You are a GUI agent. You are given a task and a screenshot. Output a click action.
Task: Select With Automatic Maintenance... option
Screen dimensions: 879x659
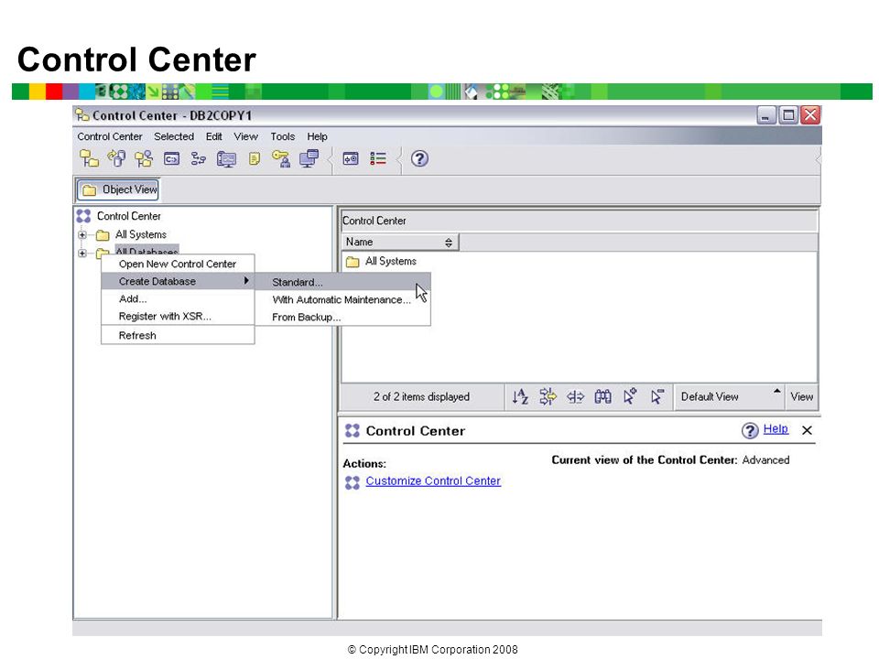point(343,300)
